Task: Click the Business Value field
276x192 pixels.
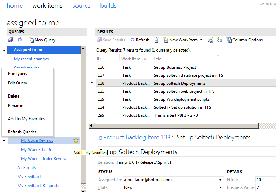Action: (266, 187)
